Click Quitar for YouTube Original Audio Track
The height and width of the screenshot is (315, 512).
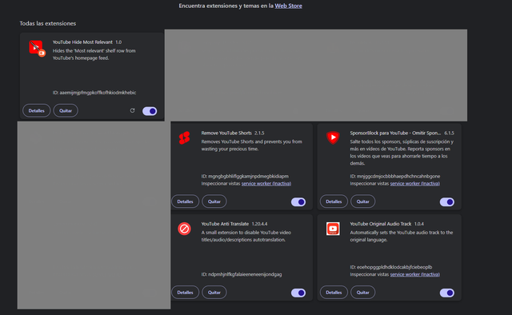click(362, 293)
